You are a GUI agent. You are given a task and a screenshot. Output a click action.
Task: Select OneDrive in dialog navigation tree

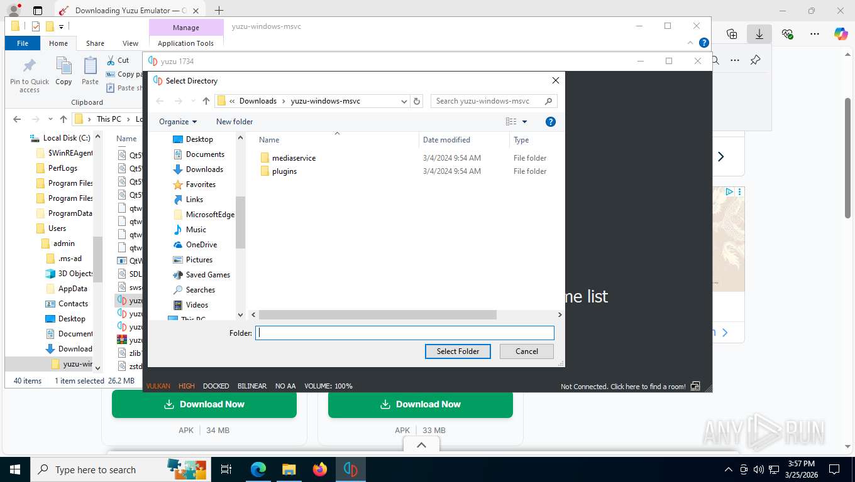[x=201, y=245]
